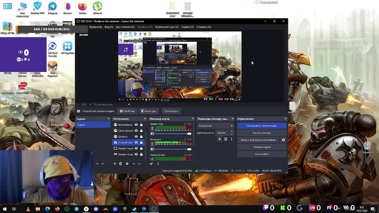Click Windows Start button
Viewport: 379px width, 213px height.
tap(4, 209)
